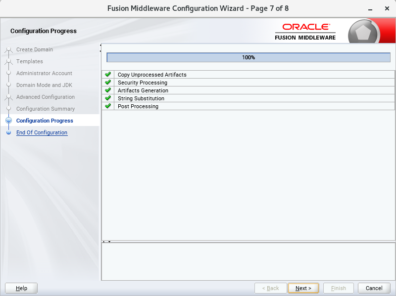Follow the End Of Configuration link
The height and width of the screenshot is (296, 396).
(x=42, y=132)
